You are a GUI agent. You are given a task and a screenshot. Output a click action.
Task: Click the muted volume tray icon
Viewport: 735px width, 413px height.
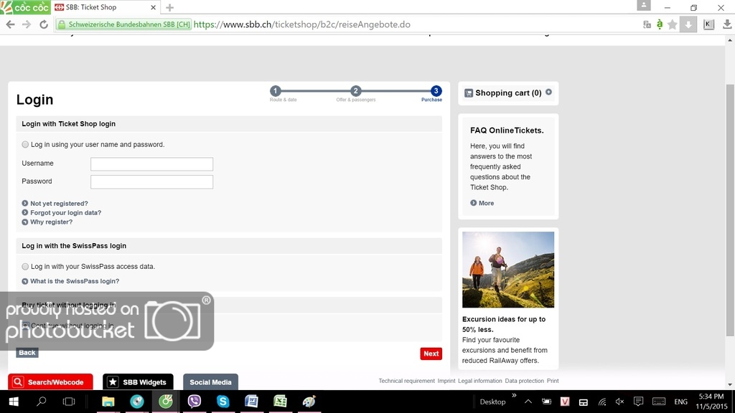pyautogui.click(x=619, y=402)
